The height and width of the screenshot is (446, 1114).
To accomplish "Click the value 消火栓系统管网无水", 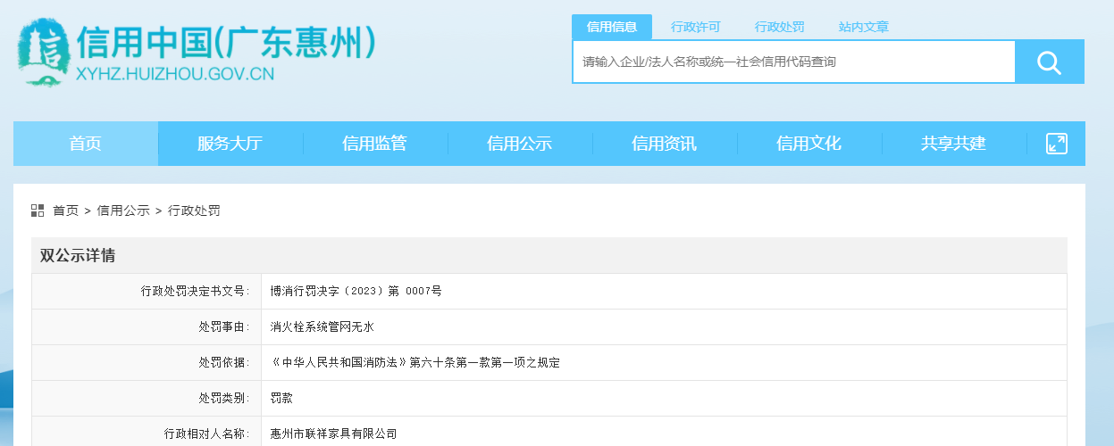I will click(322, 327).
